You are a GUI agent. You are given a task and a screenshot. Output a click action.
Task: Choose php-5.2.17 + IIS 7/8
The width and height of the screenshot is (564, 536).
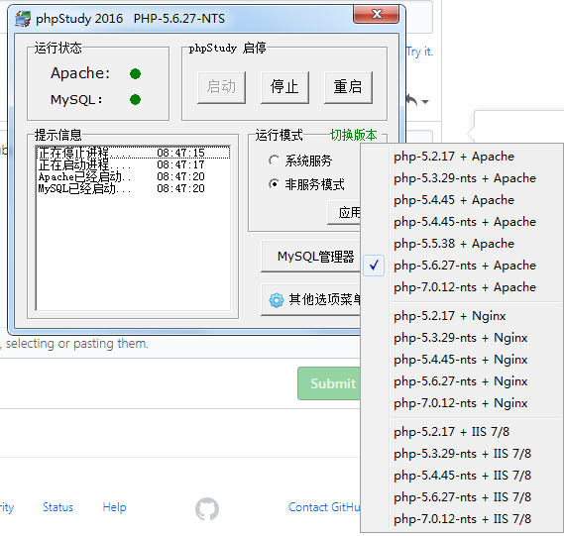pyautogui.click(x=462, y=432)
